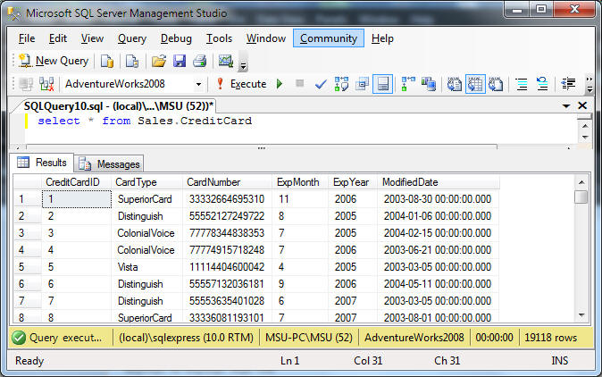Click the Cancel Executing Query stop icon
The width and height of the screenshot is (602, 377).
[x=300, y=83]
